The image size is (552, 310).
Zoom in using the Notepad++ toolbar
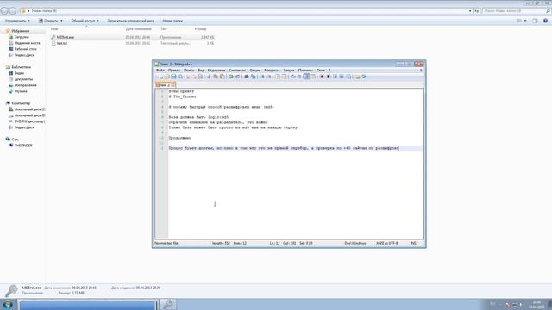[262, 77]
